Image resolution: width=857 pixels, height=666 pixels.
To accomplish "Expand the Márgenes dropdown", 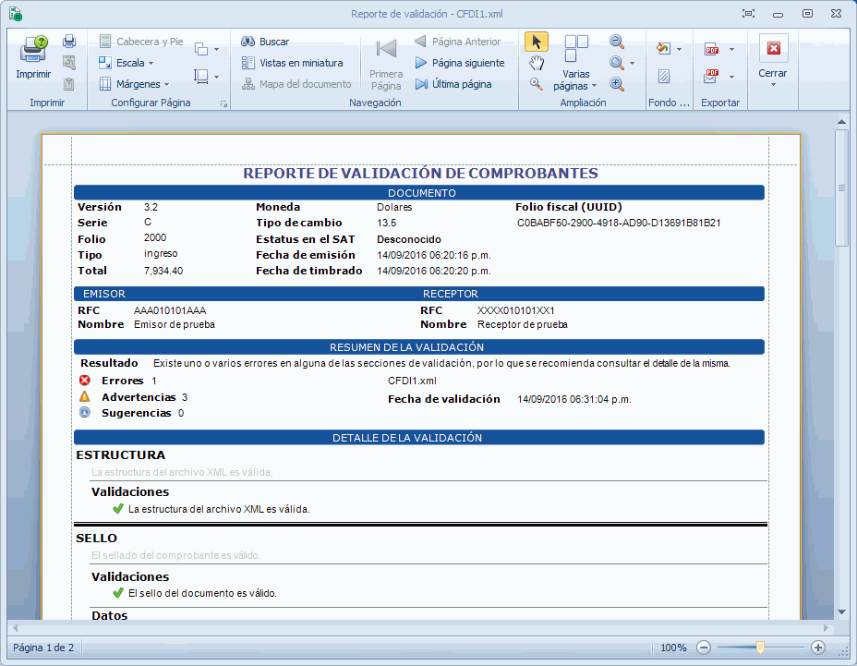I will click(x=135, y=84).
